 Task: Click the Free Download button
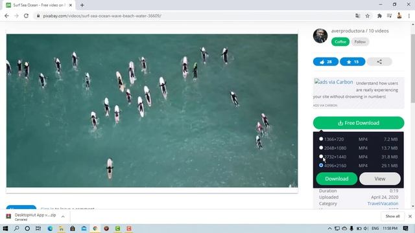pos(359,123)
